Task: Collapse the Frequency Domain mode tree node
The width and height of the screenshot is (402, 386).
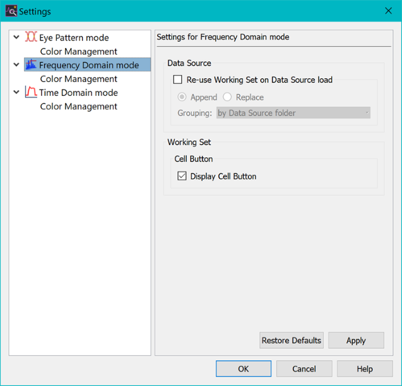Action: 16,64
